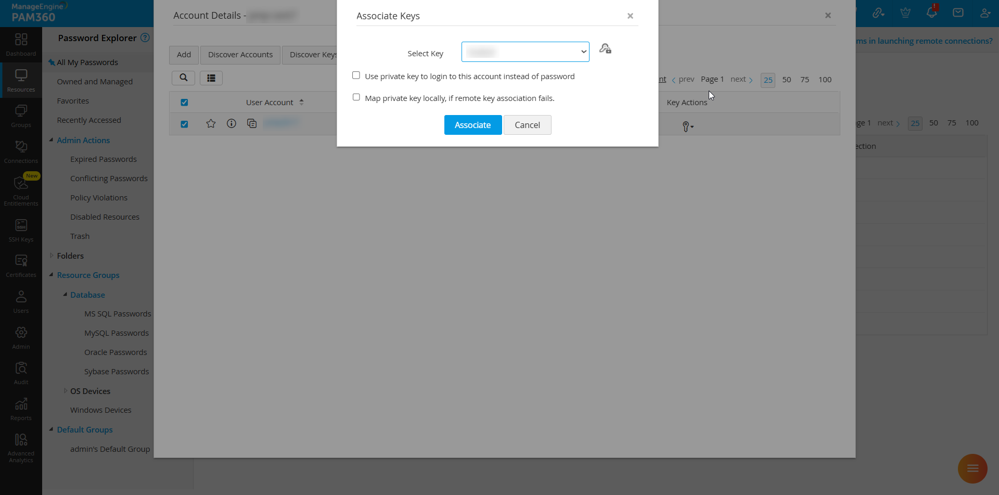This screenshot has width=999, height=495.
Task: Click the paperclip link icon in the top bar
Action: click(879, 12)
